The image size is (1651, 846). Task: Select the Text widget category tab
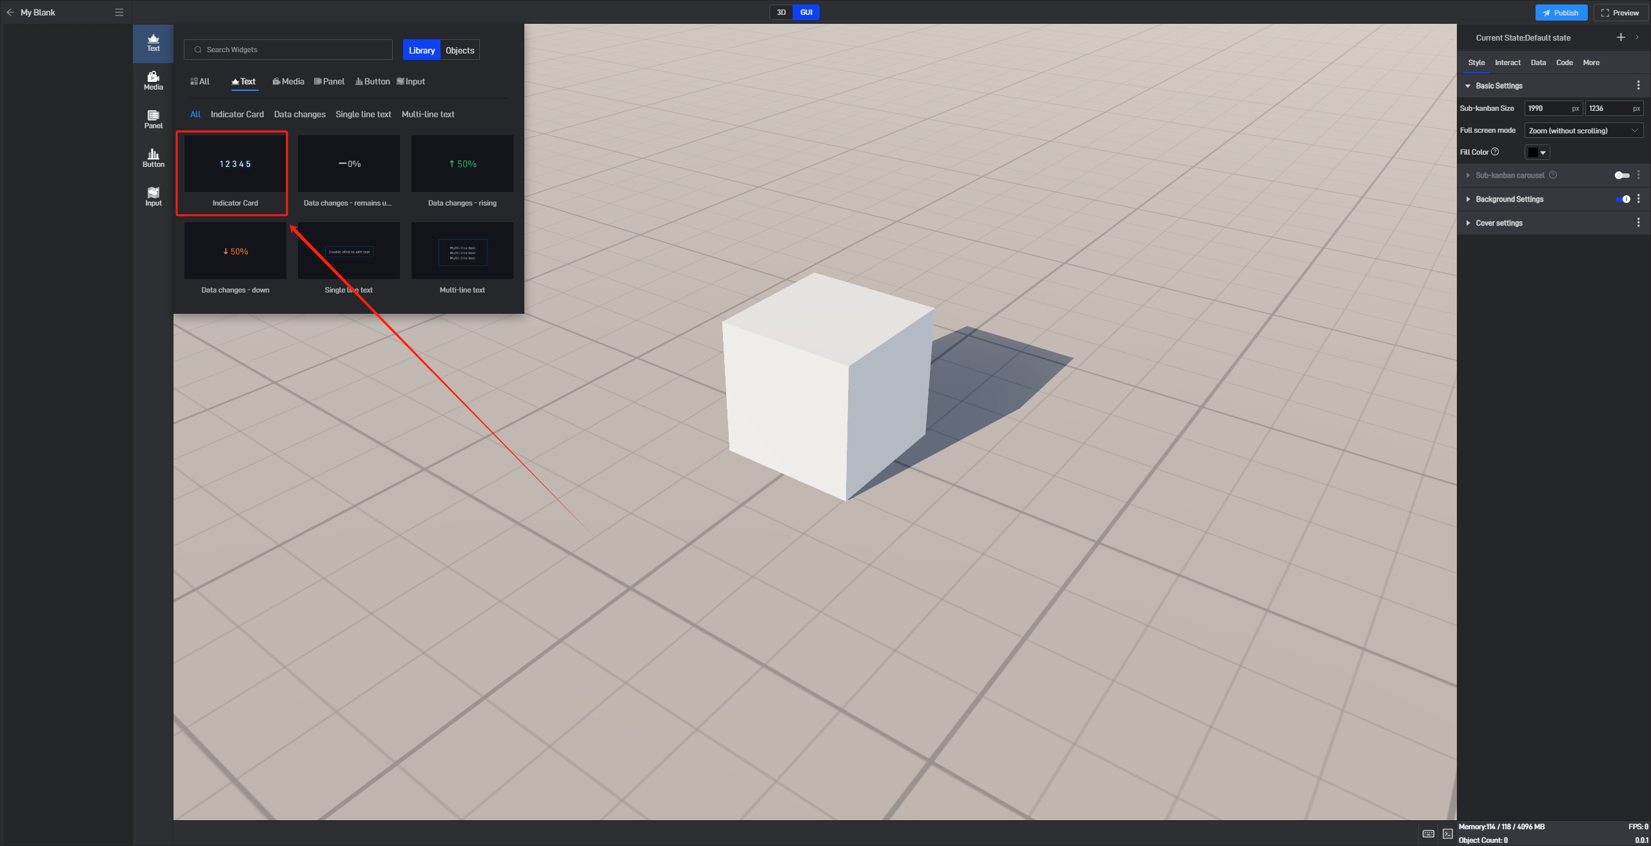coord(244,82)
